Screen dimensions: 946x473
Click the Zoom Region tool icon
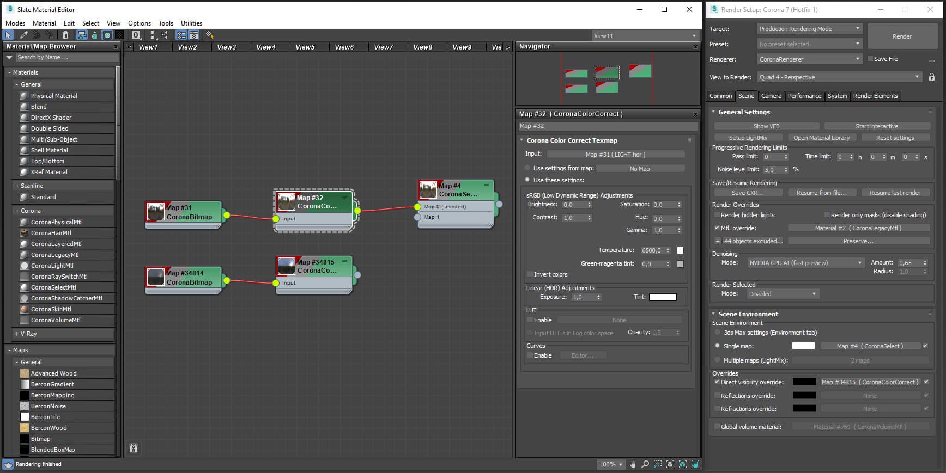[x=658, y=464]
